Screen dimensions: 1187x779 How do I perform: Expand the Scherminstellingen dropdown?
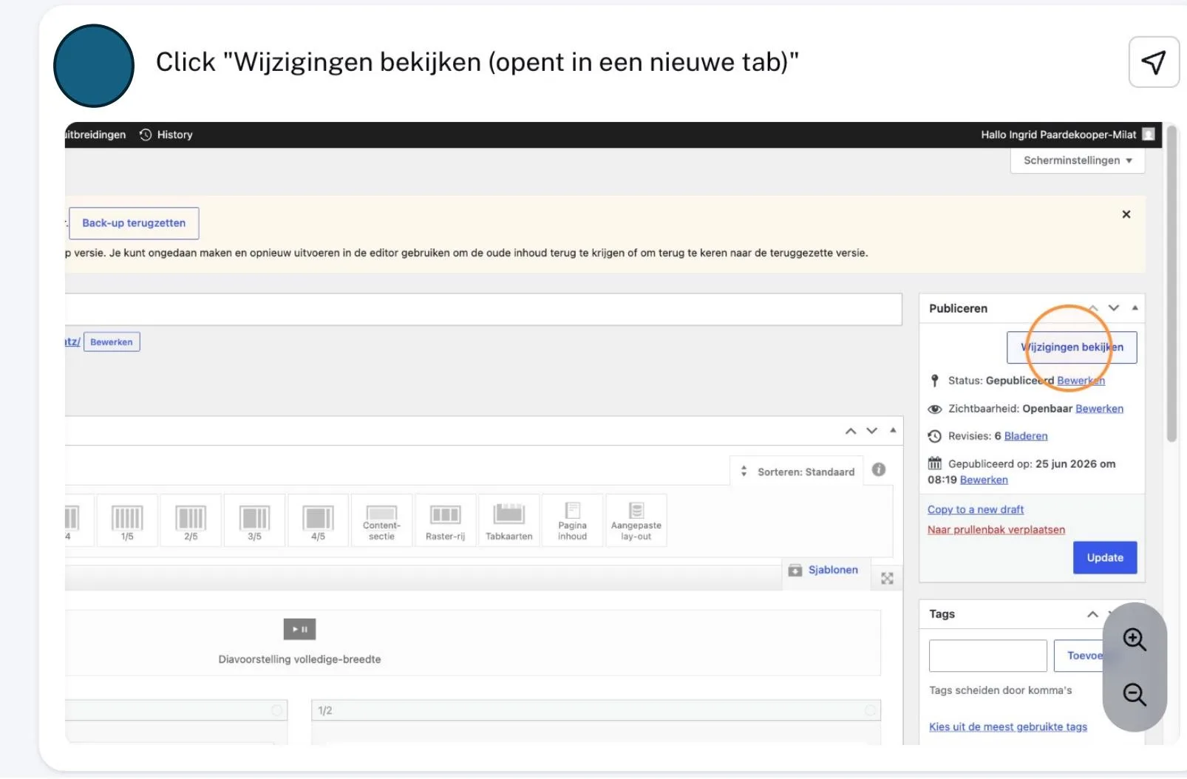pyautogui.click(x=1077, y=160)
